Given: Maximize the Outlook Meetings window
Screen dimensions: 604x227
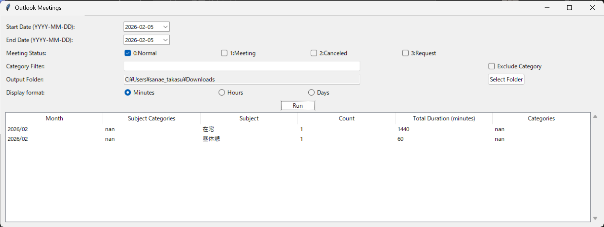Looking at the screenshot, I should pyautogui.click(x=569, y=7).
